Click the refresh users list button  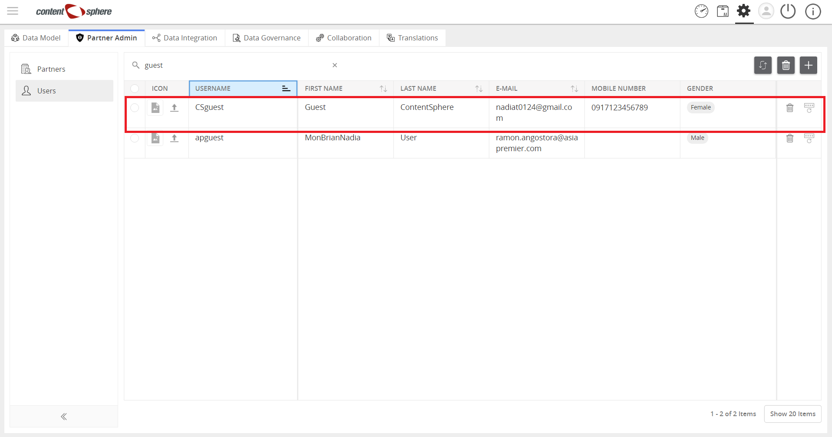pos(763,66)
